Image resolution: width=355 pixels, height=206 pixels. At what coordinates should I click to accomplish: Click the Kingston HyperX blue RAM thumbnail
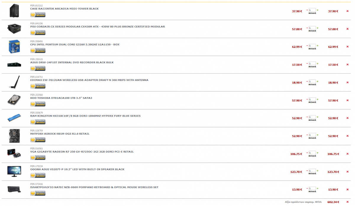coord(14,118)
